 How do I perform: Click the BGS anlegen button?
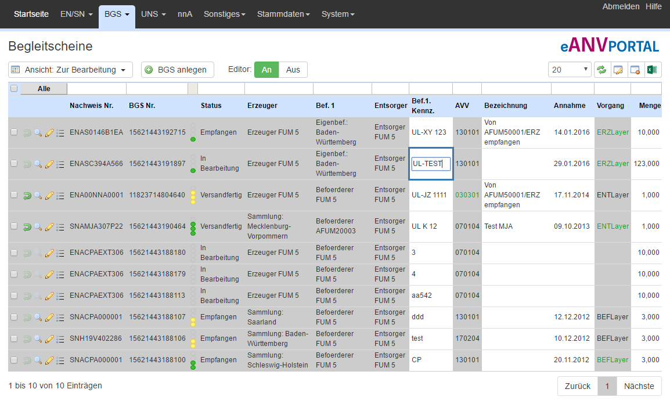[x=177, y=70]
